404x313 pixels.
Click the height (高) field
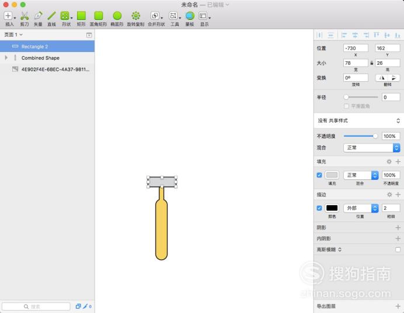pos(388,63)
